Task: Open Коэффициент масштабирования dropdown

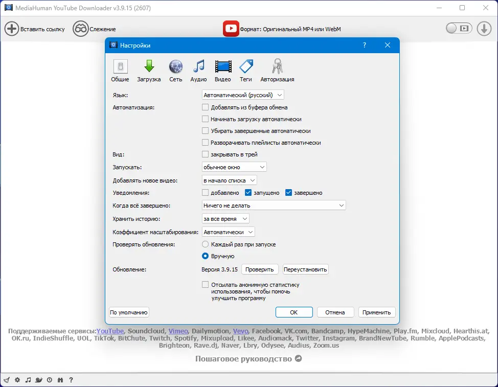Action: 229,232
